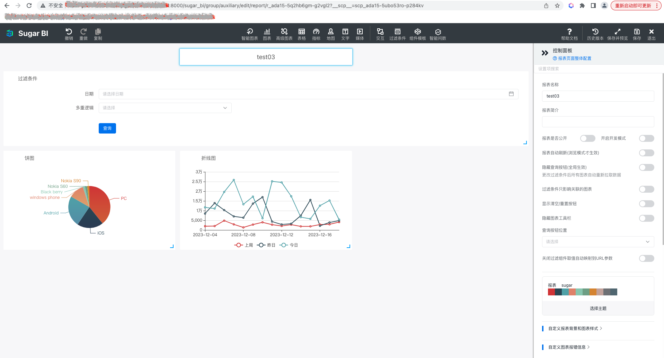Click the orange theme color swatch
This screenshot has height=358, width=664.
pos(593,292)
